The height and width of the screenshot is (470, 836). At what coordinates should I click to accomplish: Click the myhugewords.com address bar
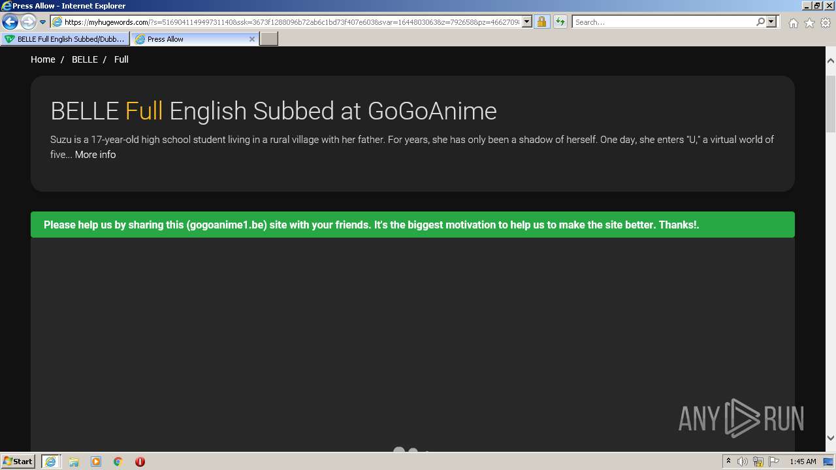pos(291,22)
